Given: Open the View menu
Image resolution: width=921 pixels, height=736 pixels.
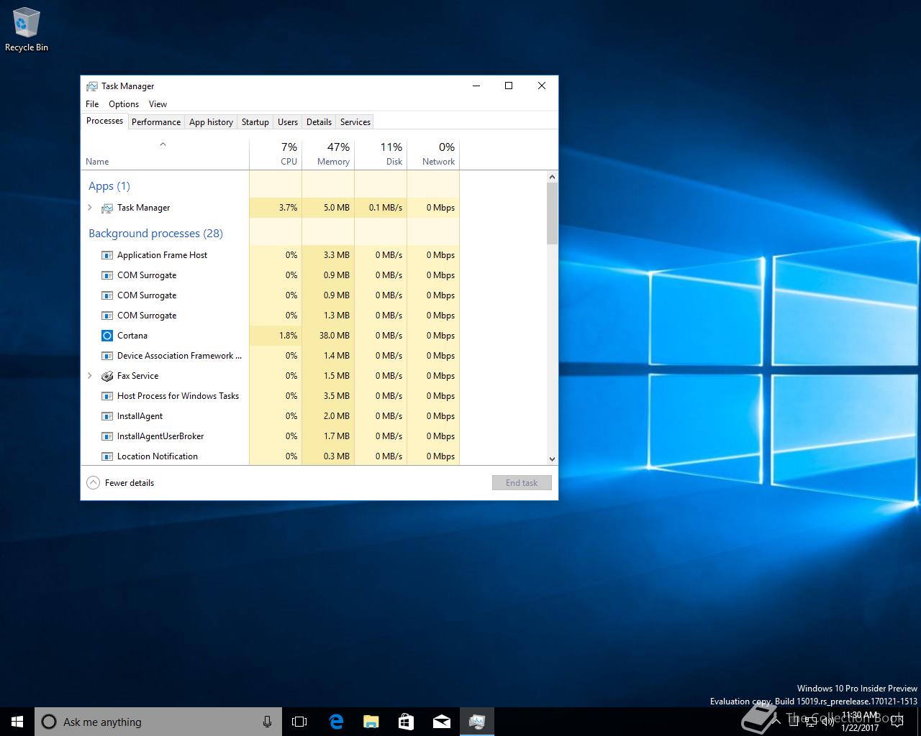Looking at the screenshot, I should coord(158,104).
